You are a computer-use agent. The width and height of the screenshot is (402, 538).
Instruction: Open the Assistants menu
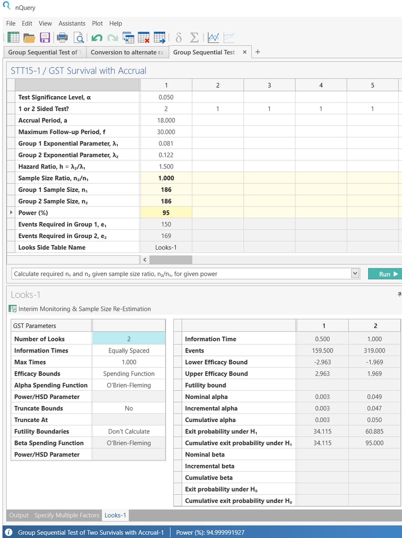72,24
